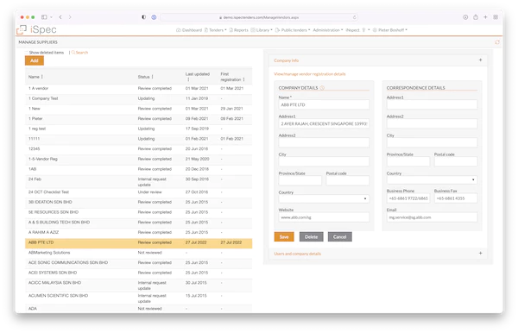Go forward in browser history

pos(70,17)
